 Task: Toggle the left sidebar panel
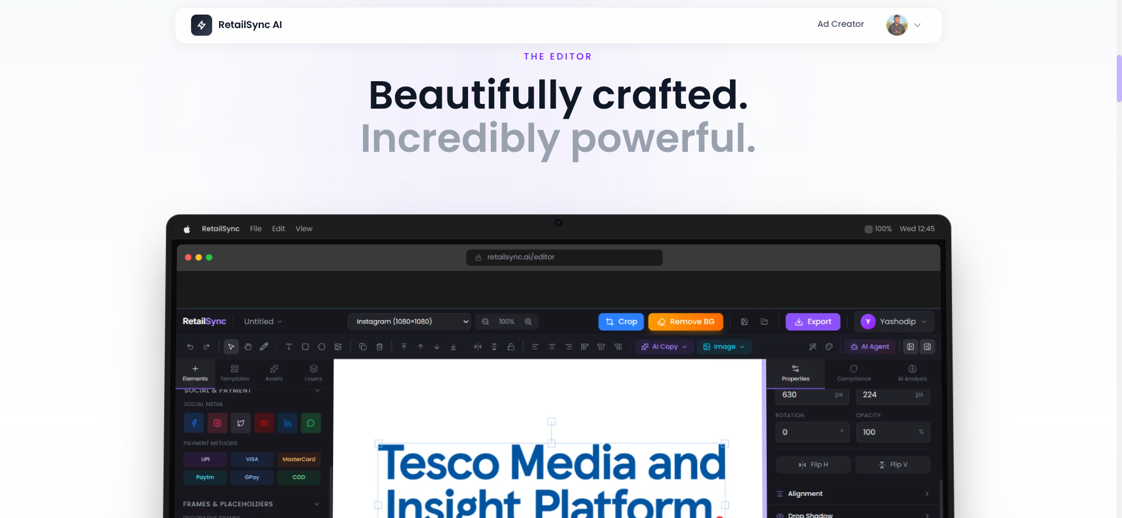click(910, 347)
